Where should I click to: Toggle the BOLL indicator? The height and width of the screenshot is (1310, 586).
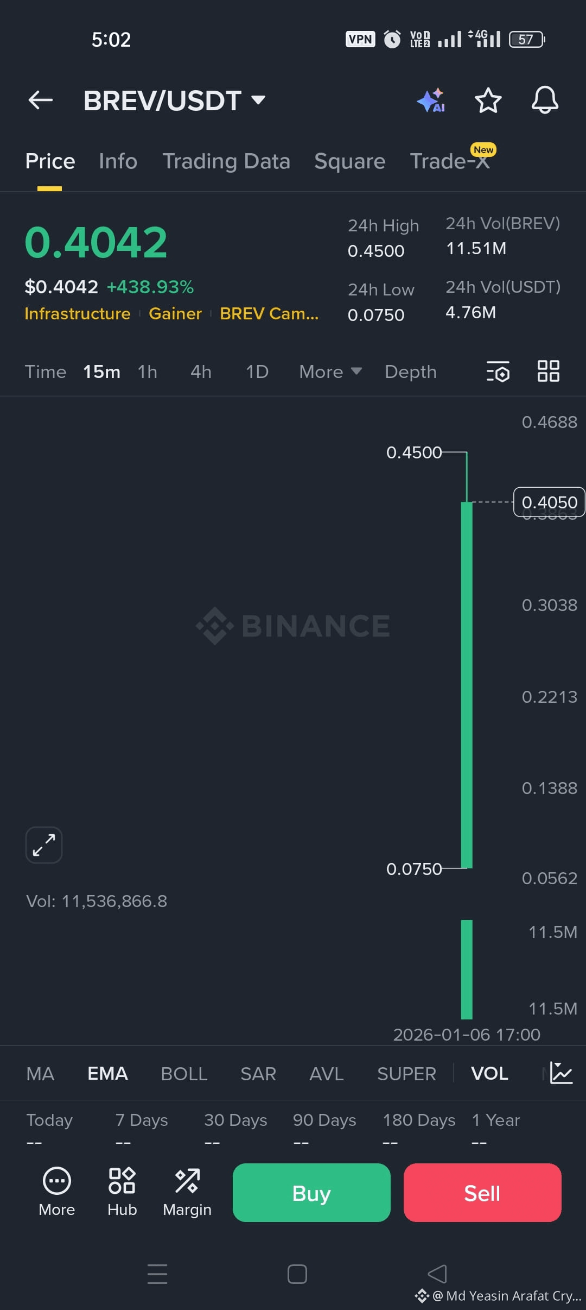point(184,1074)
